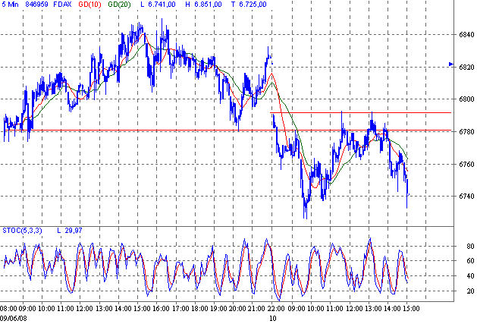Click the 6820 price axis label
477x324 pixels.
(x=466, y=68)
